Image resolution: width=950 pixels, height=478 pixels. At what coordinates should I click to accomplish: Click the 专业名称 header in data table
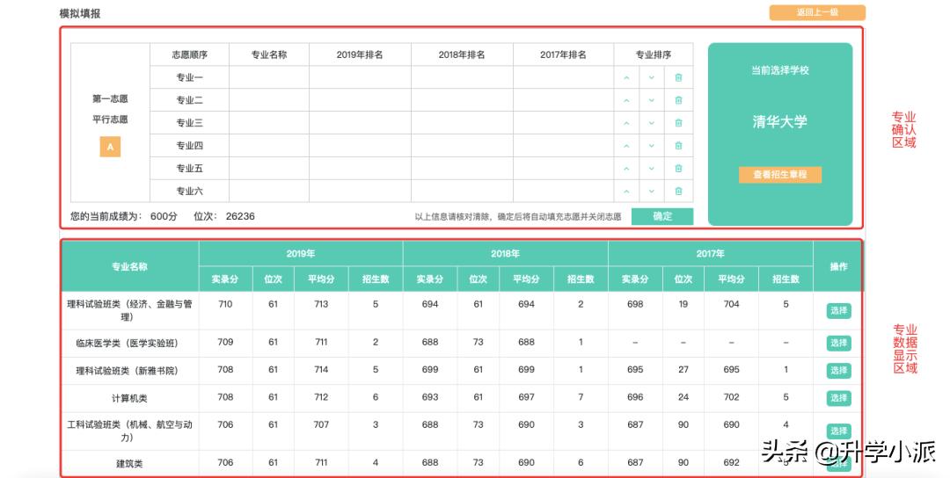(129, 266)
